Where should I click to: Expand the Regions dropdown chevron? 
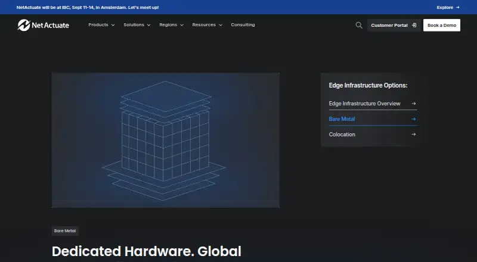[182, 25]
